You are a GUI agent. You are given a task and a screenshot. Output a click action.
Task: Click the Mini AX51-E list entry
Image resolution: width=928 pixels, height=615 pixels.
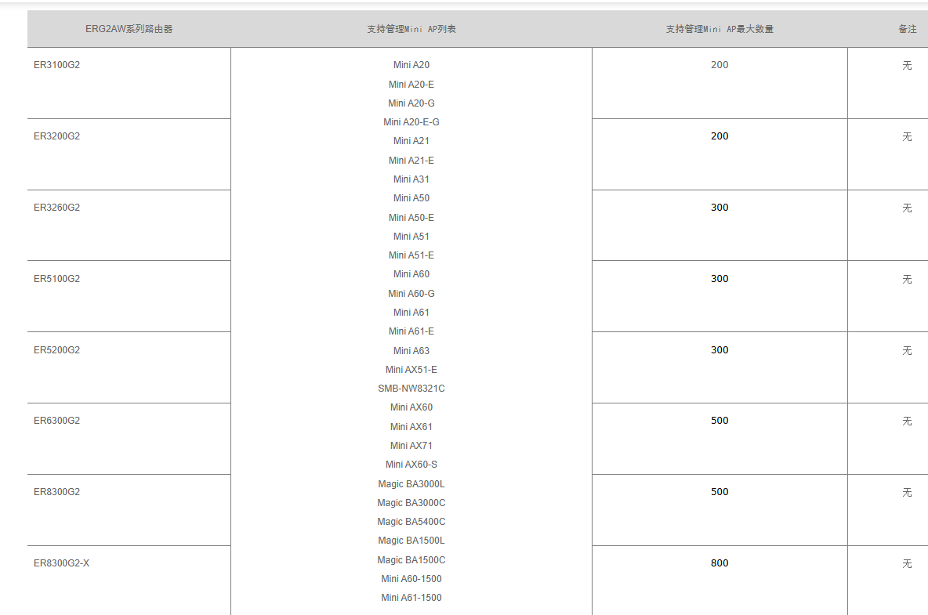click(x=411, y=370)
